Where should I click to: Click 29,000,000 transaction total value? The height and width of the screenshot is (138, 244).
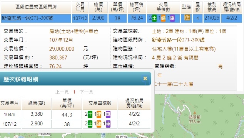pos(62,49)
